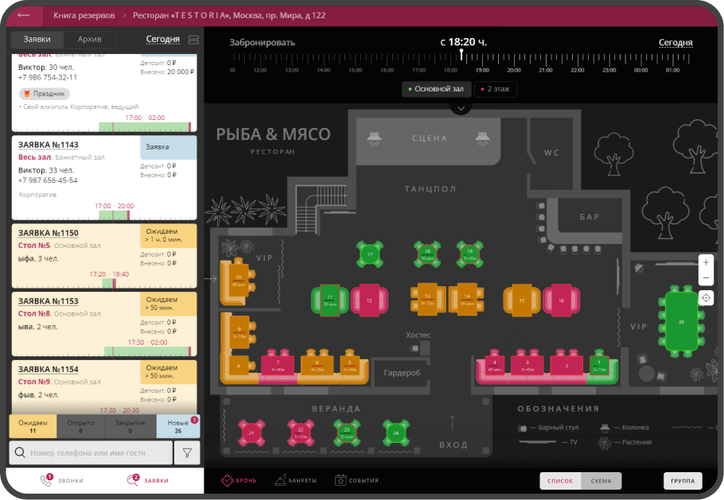Open Звонки phone icon
724x500 pixels.
(x=46, y=479)
